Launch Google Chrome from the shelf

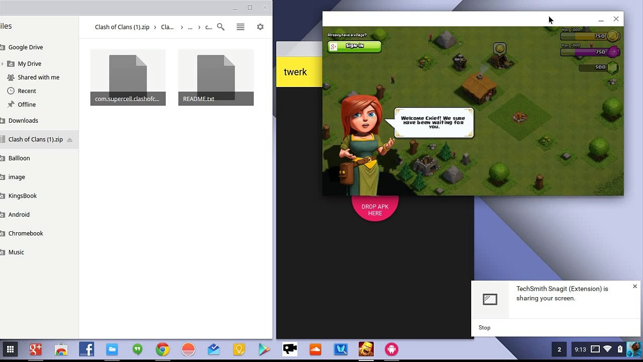162,349
